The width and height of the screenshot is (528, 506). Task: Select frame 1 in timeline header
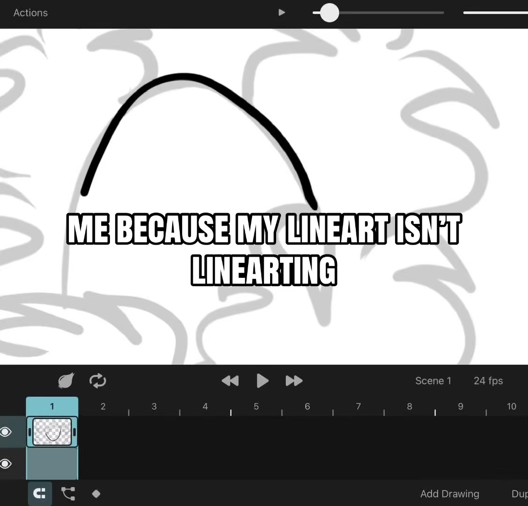point(52,407)
